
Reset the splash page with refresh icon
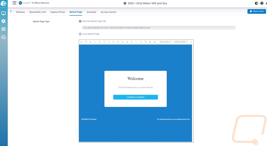tap(191, 42)
